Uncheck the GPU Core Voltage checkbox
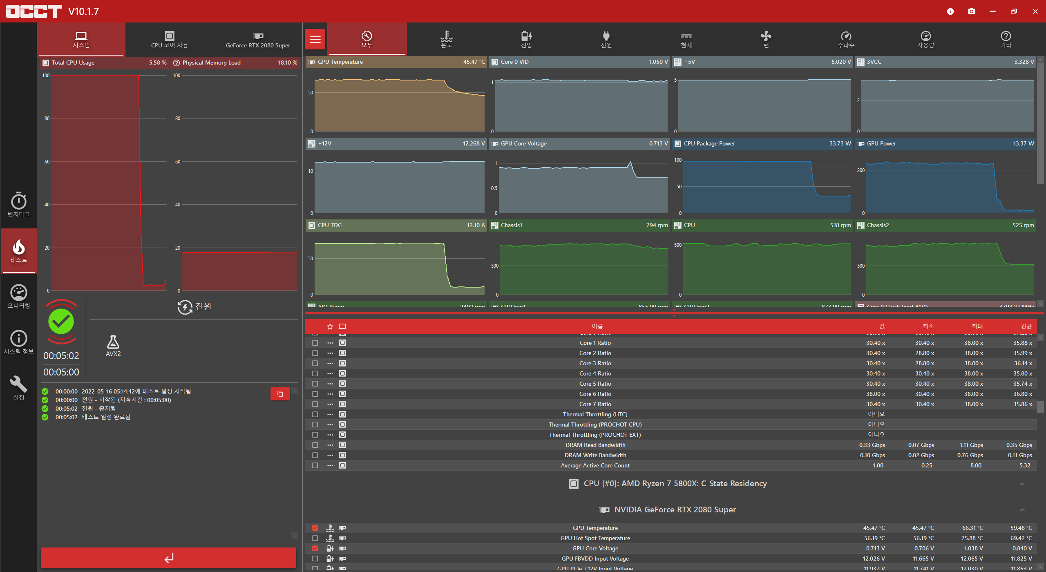 coord(315,548)
